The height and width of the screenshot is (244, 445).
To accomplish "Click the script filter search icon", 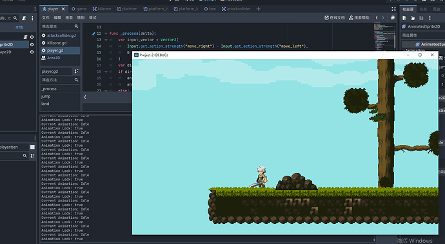I will tap(76, 26).
